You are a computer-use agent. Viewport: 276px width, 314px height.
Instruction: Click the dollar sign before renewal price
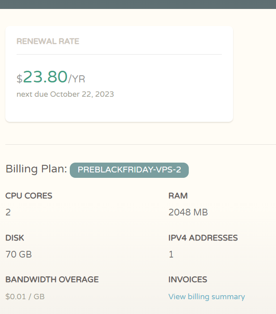19,79
